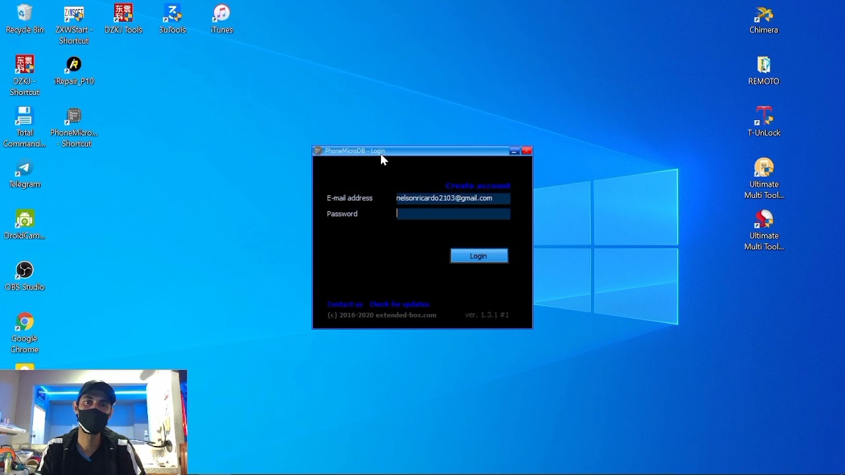
Task: Select the iRepair_P10 desktop icon
Action: (74, 71)
